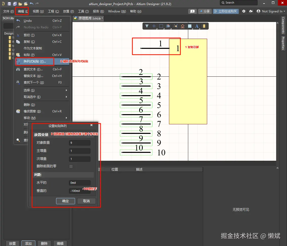Choose 剪切 (T) from the Edit menu
The image size is (287, 246).
42,35
